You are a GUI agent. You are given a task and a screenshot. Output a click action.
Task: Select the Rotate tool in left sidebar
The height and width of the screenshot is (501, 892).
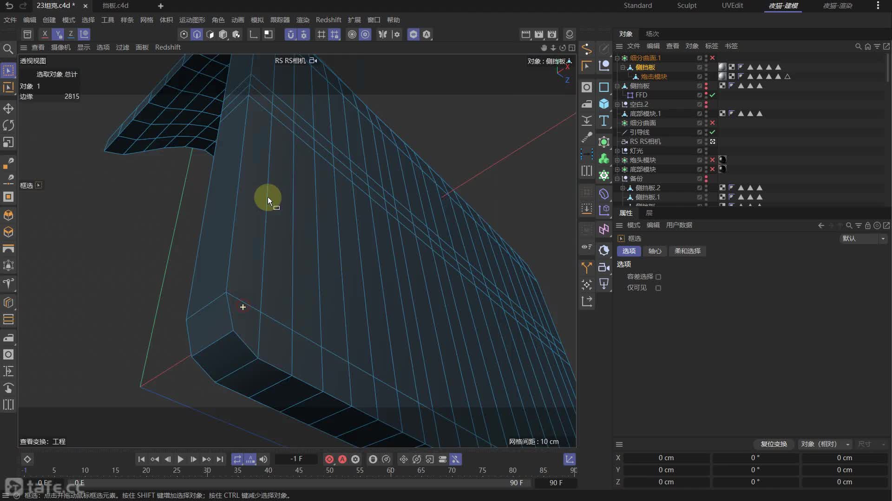click(8, 125)
